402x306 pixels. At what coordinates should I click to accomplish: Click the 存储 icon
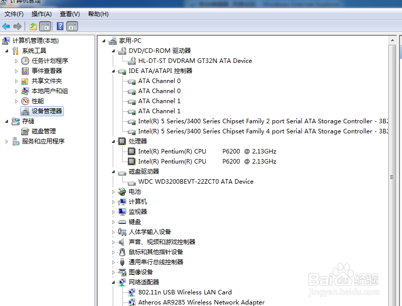point(16,121)
